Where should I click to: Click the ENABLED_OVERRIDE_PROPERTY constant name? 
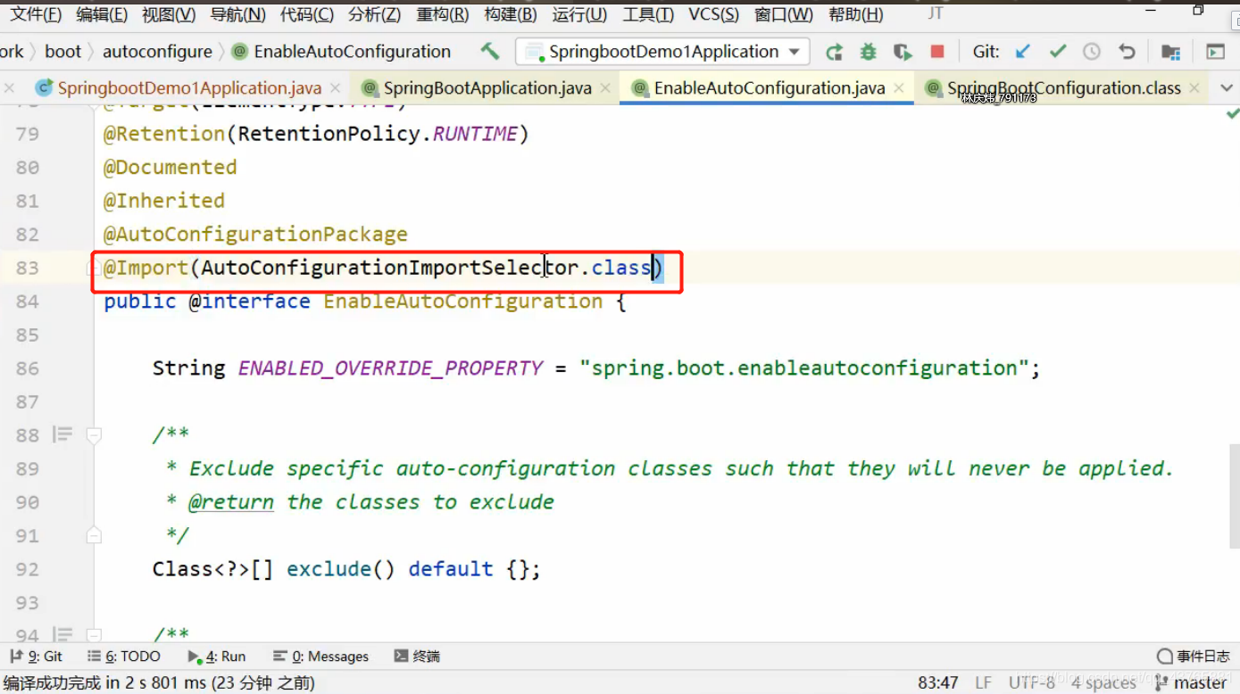(x=390, y=368)
